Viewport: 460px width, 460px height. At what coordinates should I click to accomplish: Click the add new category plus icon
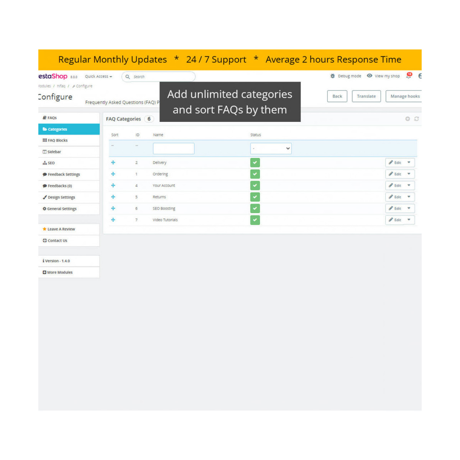(407, 119)
